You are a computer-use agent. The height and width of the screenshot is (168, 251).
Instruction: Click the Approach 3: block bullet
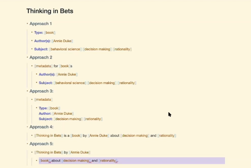coord(27,91)
